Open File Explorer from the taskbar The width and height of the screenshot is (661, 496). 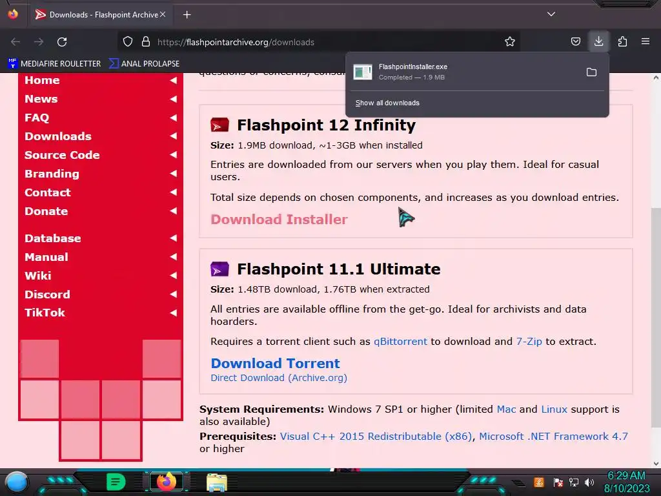pyautogui.click(x=217, y=482)
